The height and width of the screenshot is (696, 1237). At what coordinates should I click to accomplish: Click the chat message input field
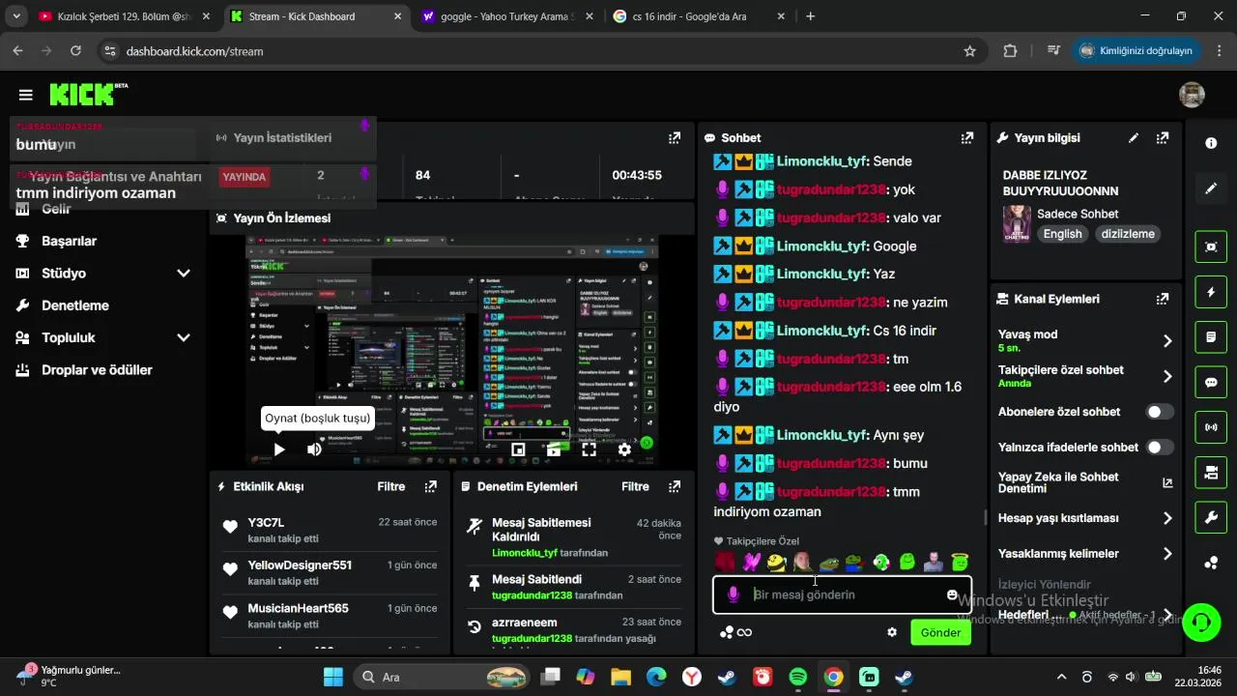point(842,594)
